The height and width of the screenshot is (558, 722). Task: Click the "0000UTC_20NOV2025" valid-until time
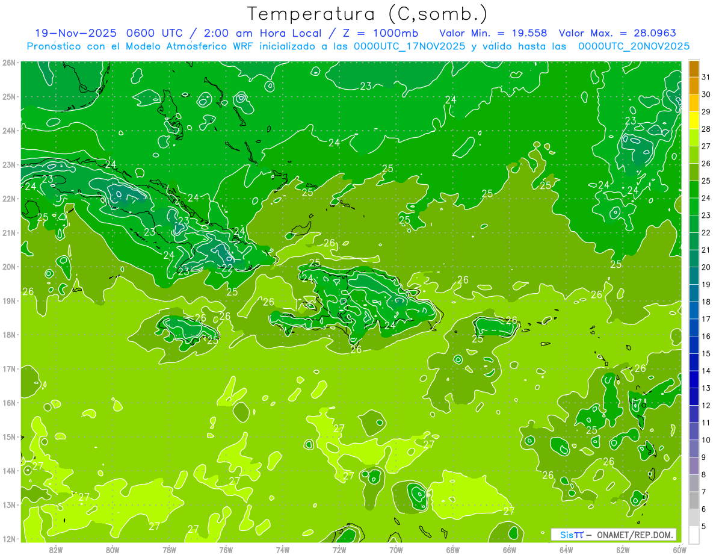[x=634, y=46]
